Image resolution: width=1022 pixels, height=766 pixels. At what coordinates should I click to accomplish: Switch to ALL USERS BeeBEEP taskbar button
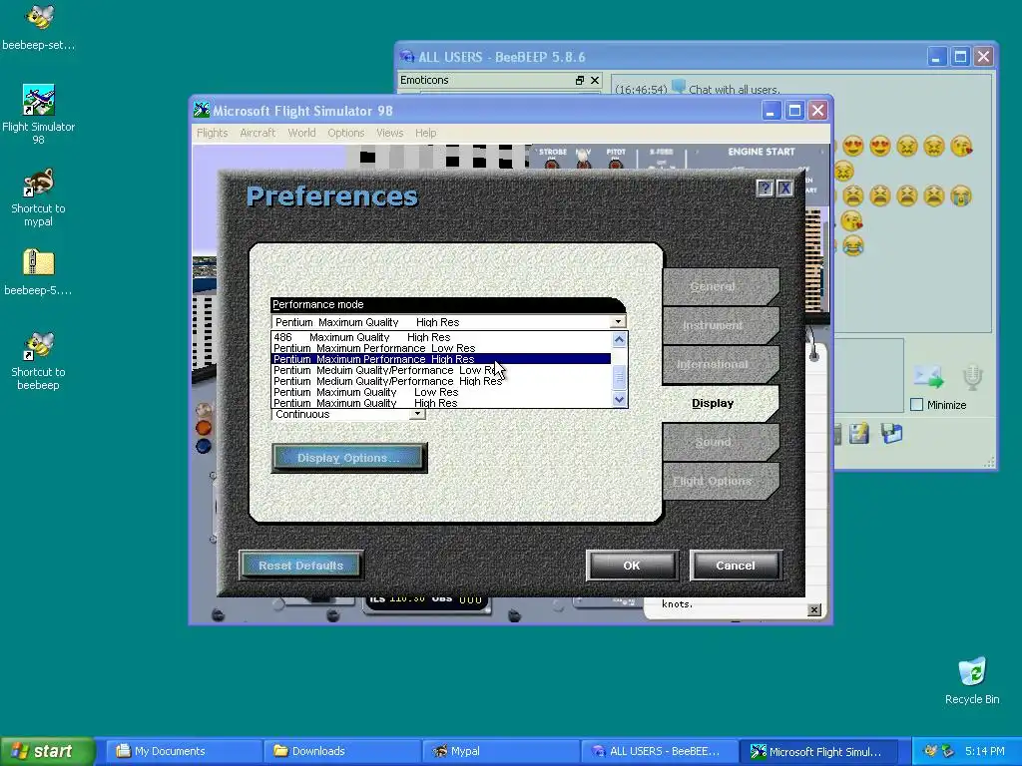click(x=659, y=751)
